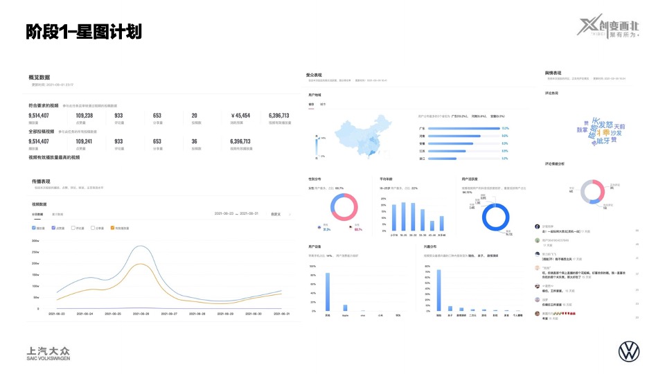
Task: Switch to the 累计数据 tab
Action: [57, 214]
